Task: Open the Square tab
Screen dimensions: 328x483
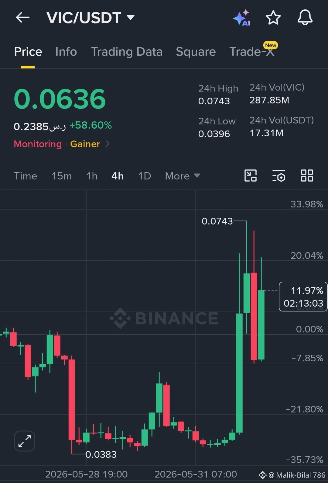Action: pyautogui.click(x=196, y=52)
